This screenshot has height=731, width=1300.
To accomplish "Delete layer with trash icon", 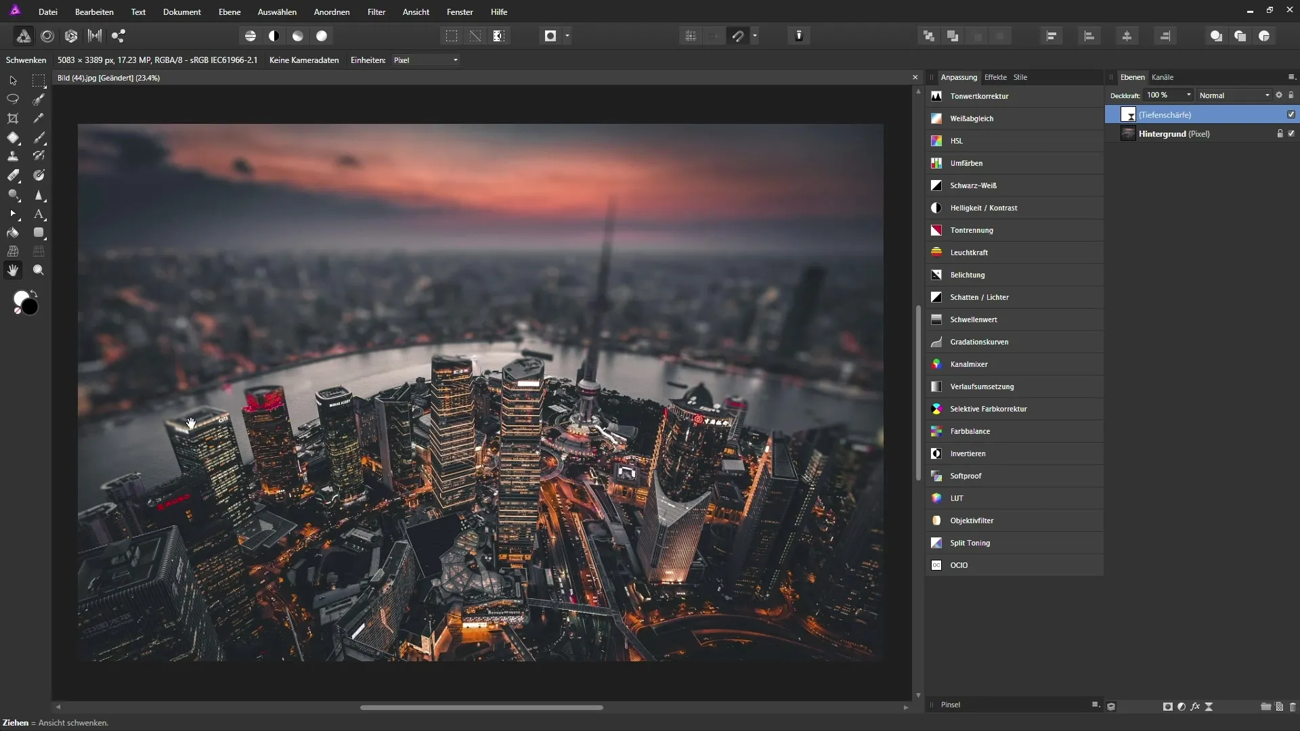I will click(1293, 707).
